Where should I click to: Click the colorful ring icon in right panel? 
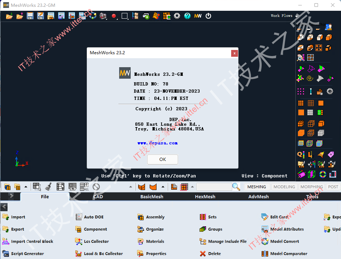pos(323,174)
